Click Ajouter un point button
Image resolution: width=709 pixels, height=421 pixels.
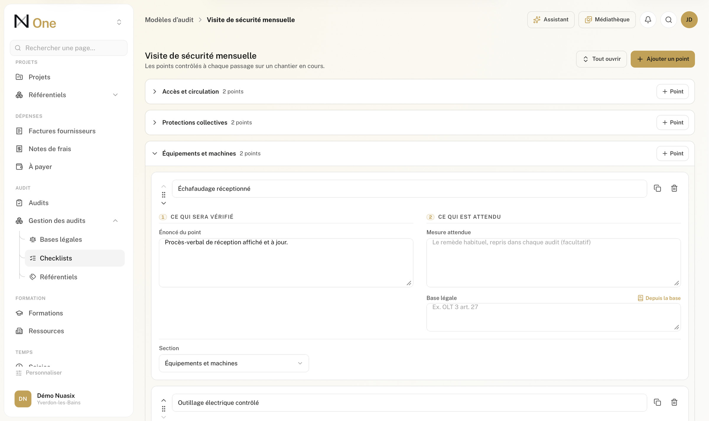pyautogui.click(x=663, y=59)
